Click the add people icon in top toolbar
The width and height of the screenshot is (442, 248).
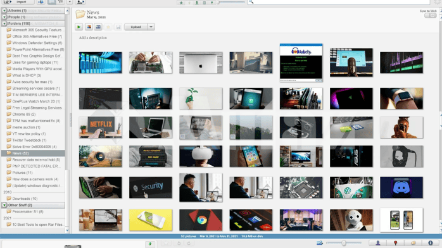pos(80,2)
